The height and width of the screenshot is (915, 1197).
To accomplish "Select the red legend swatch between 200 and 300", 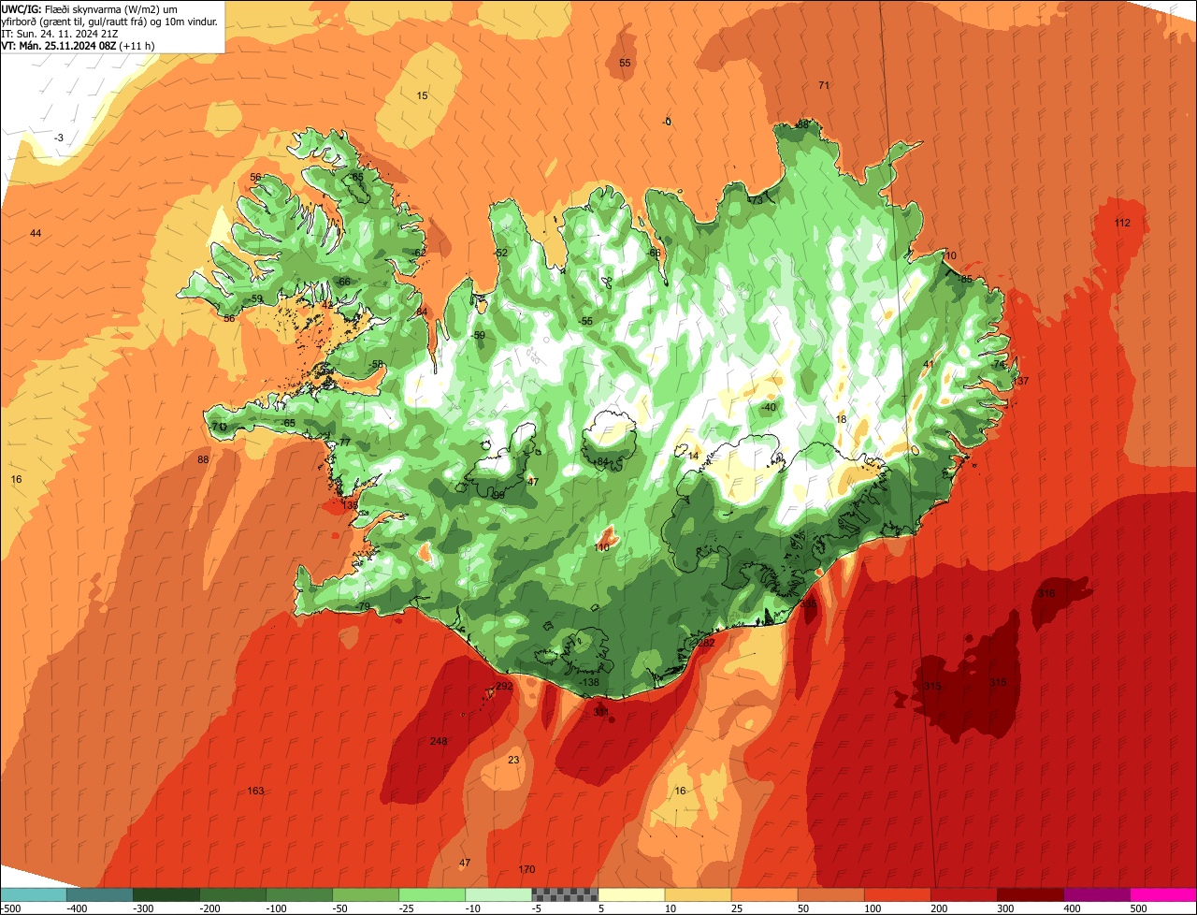I will point(963,894).
